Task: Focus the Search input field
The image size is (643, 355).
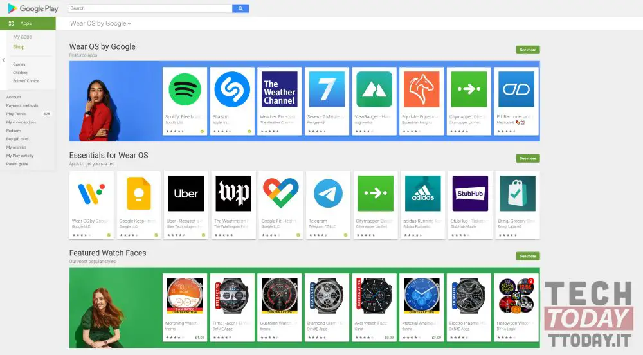Action: click(x=150, y=8)
